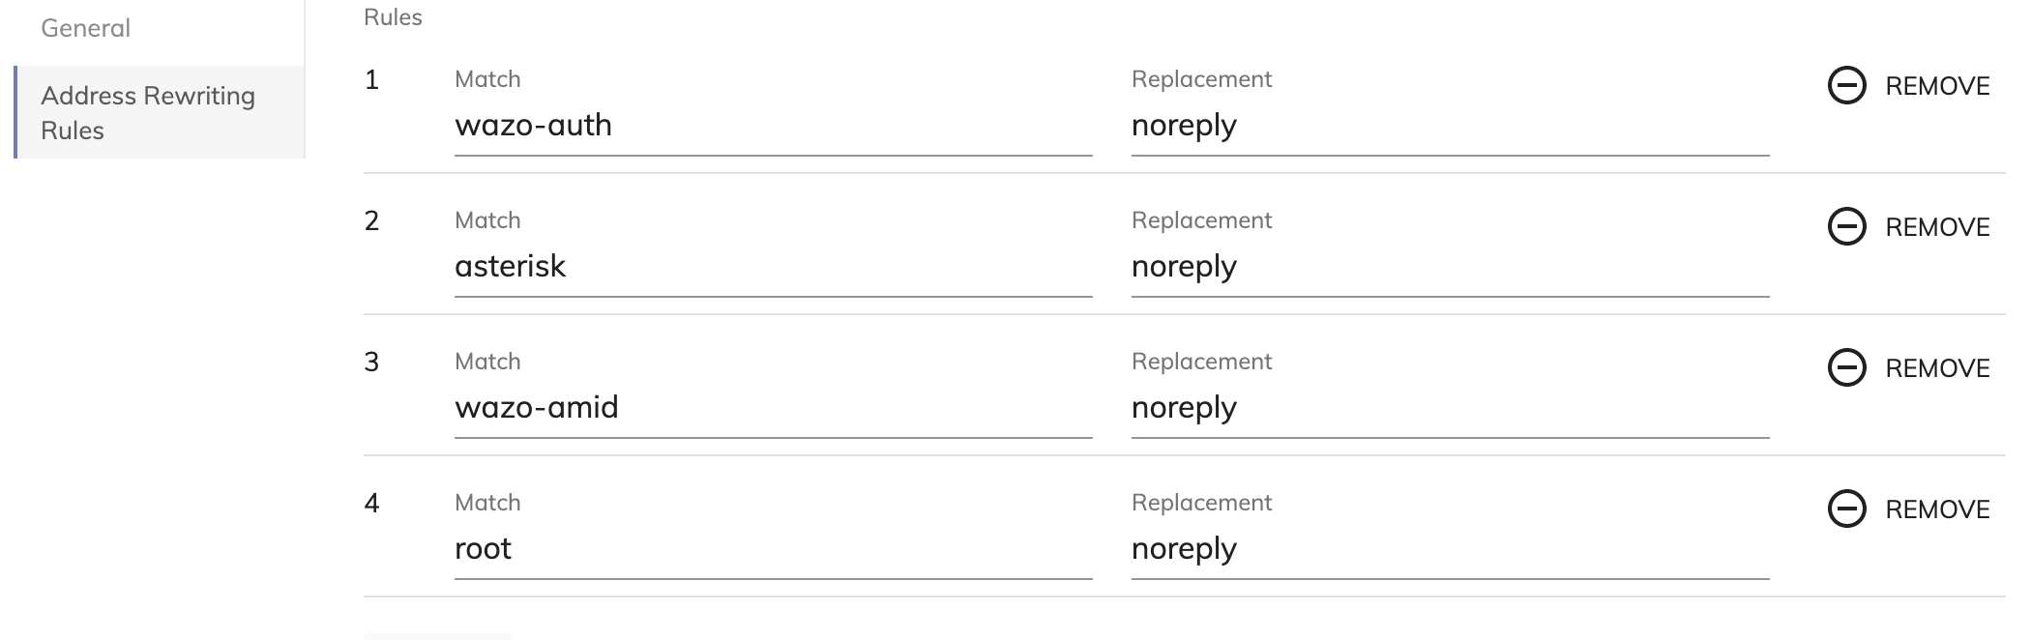The width and height of the screenshot is (2031, 640).
Task: Click the minus circle icon for root rule
Action: [x=1846, y=509]
